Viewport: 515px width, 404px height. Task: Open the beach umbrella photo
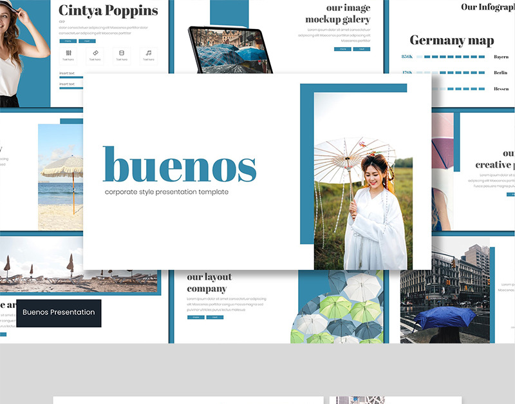click(x=61, y=177)
